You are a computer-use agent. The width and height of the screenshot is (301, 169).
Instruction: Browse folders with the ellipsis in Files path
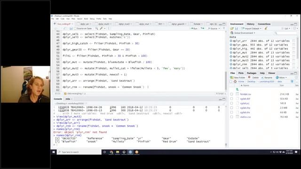297,81
